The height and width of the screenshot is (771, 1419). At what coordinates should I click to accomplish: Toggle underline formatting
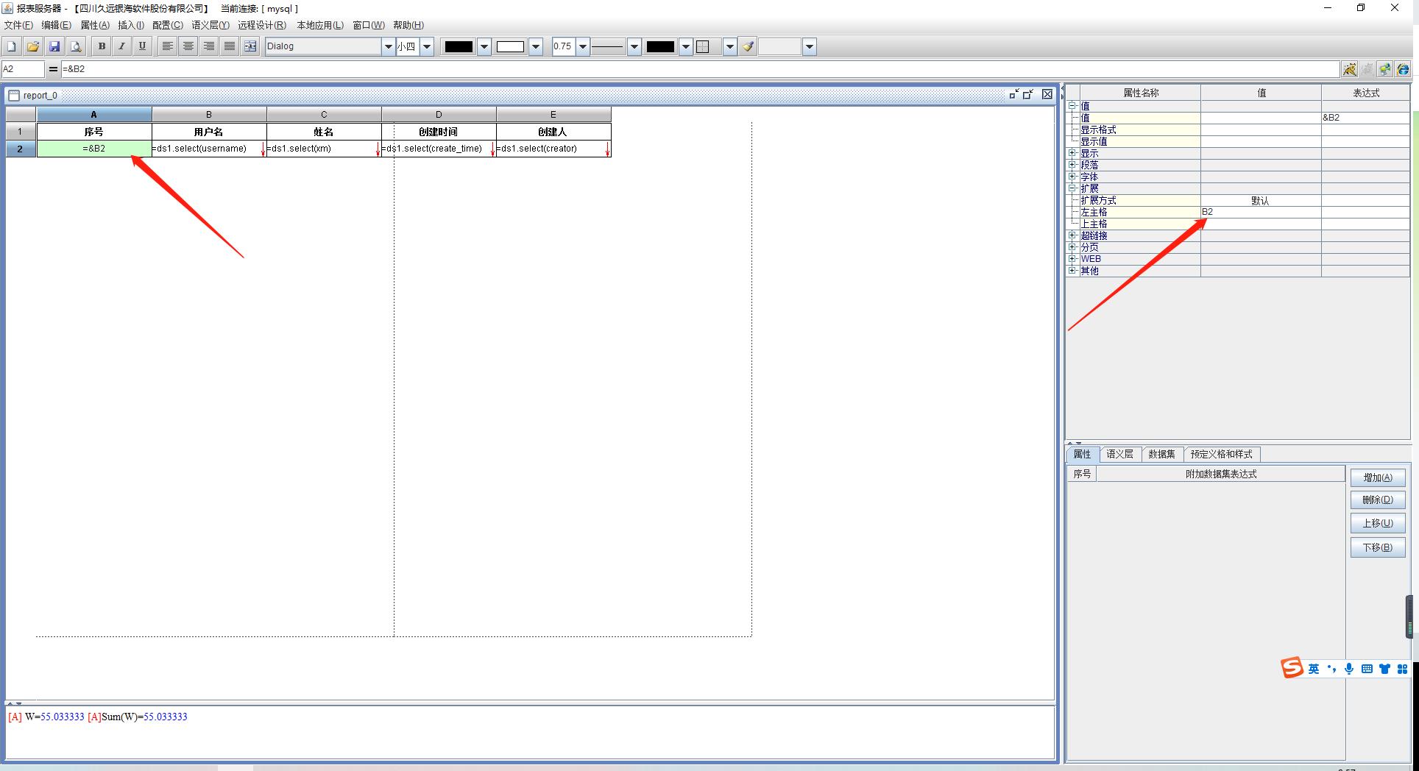[x=143, y=46]
